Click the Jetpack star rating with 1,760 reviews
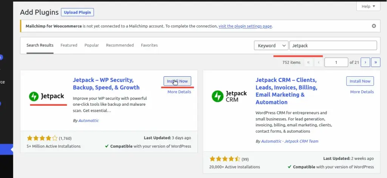The image size is (387, 178). tap(42, 138)
